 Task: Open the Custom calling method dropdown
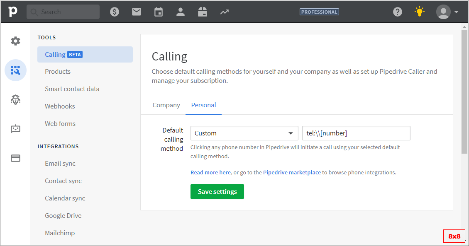click(244, 133)
